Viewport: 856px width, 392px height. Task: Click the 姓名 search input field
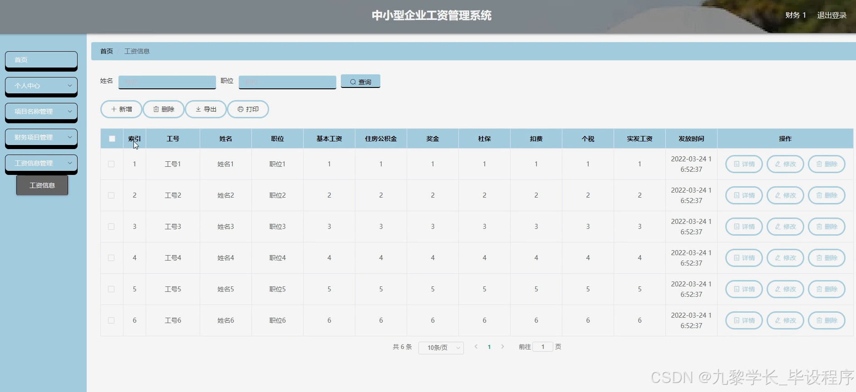[x=167, y=82]
